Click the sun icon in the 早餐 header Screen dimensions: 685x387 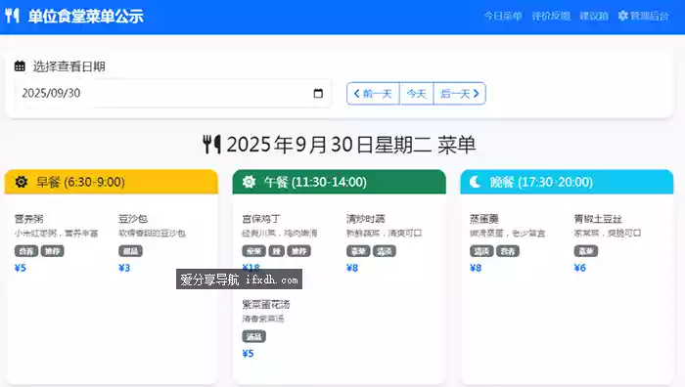point(21,182)
